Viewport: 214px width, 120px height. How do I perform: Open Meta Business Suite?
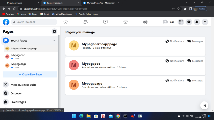tap(30, 85)
